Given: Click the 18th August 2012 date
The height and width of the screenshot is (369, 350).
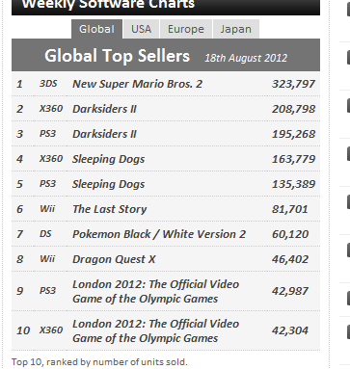Looking at the screenshot, I should tap(246, 58).
